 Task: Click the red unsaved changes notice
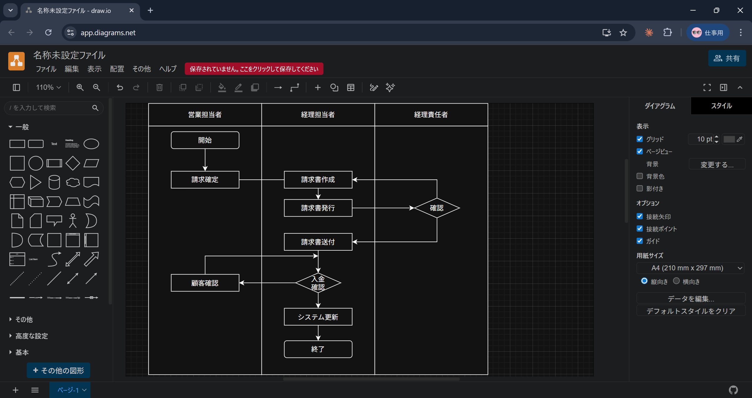point(254,69)
